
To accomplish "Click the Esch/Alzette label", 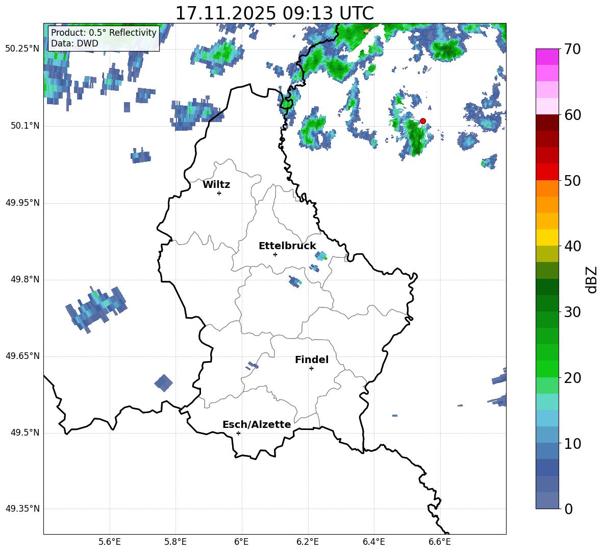I will 257,424.
